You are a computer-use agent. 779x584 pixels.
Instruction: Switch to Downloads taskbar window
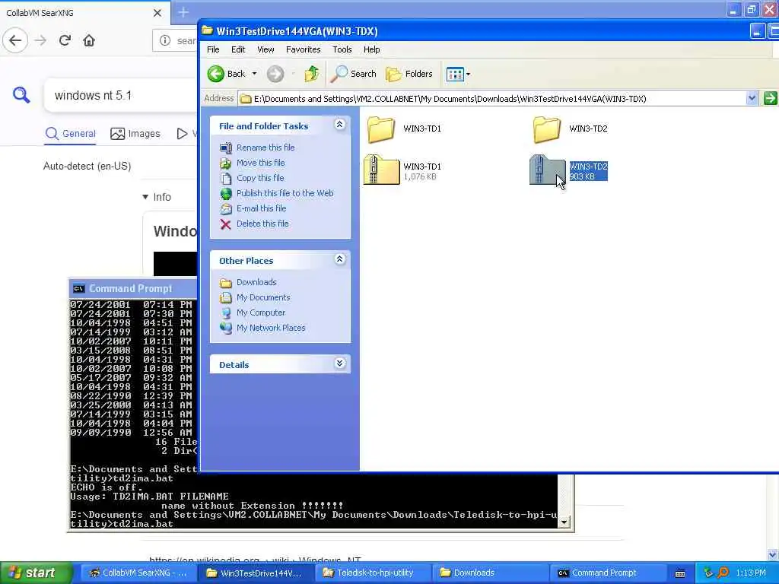click(489, 573)
